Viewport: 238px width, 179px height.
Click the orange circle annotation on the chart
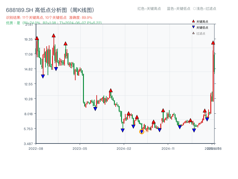pos(142,131)
